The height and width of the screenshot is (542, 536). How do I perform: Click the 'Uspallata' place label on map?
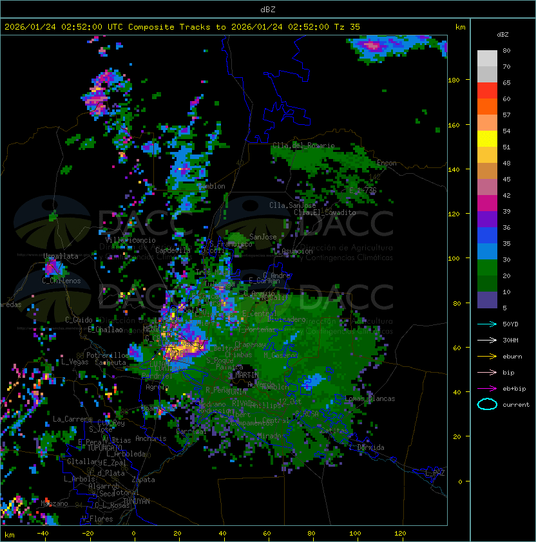61,256
